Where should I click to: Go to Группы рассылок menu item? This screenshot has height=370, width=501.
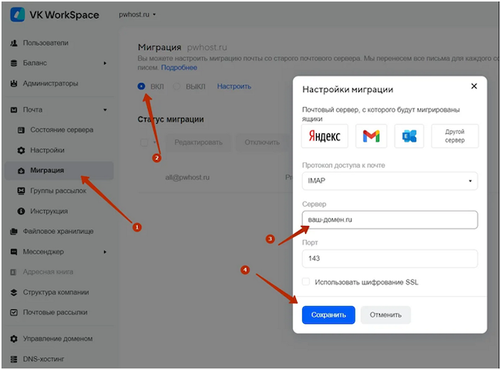tap(57, 191)
